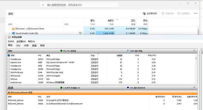Open the 文件(F) menu
The image size is (203, 110).
pyautogui.click(x=11, y=42)
